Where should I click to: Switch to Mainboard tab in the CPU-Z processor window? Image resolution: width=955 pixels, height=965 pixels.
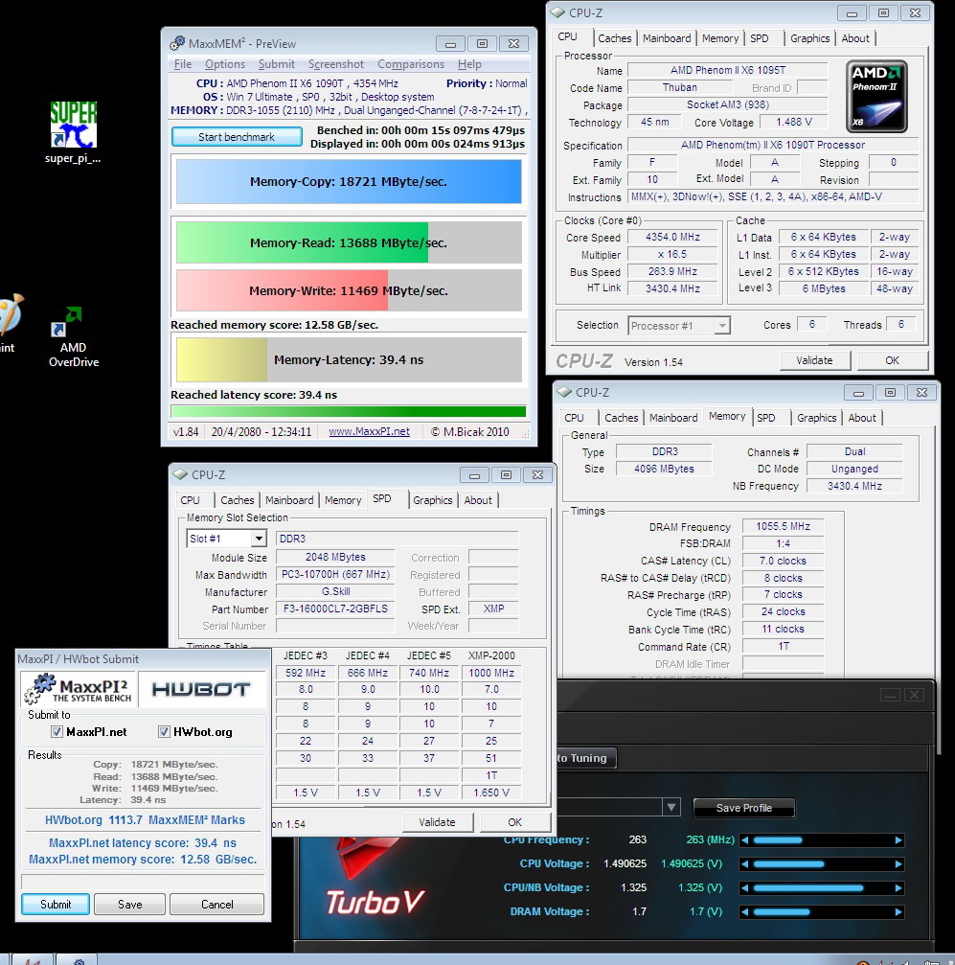pyautogui.click(x=667, y=38)
